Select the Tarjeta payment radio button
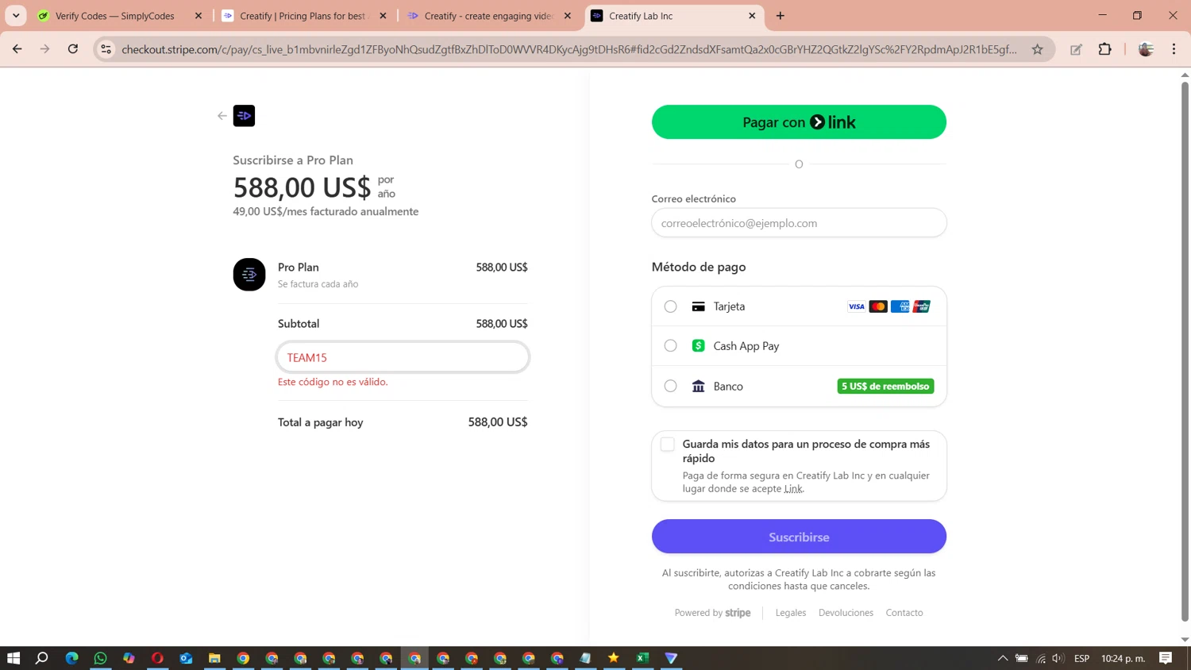Screen dimensions: 1191x670 point(671,306)
